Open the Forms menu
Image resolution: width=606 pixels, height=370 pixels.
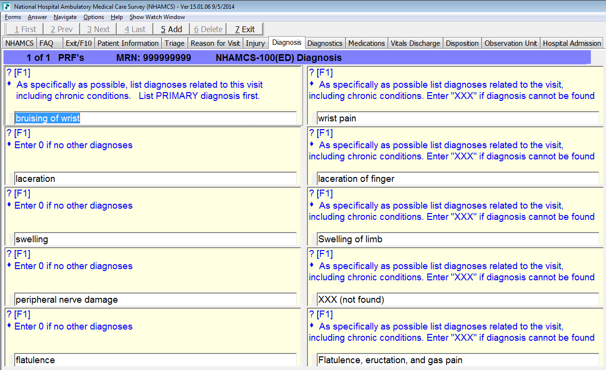click(13, 17)
